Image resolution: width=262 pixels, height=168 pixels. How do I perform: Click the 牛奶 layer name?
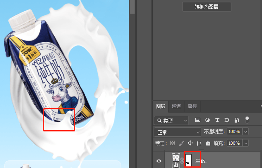tap(201, 161)
